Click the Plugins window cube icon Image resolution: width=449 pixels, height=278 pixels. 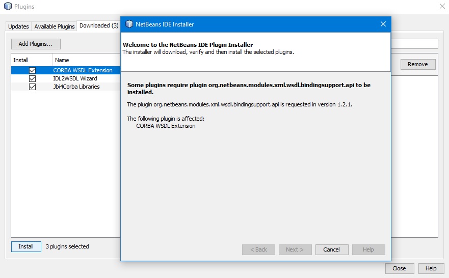click(8, 6)
